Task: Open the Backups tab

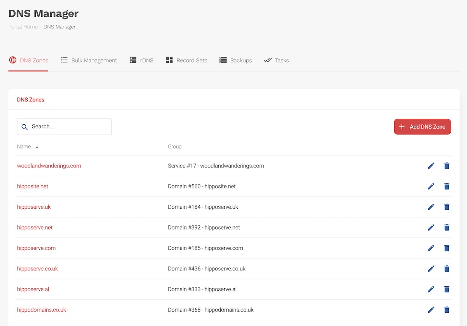Action: pyautogui.click(x=235, y=61)
